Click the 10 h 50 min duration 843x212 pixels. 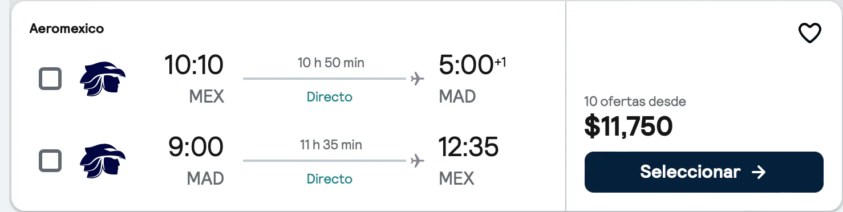pos(331,63)
